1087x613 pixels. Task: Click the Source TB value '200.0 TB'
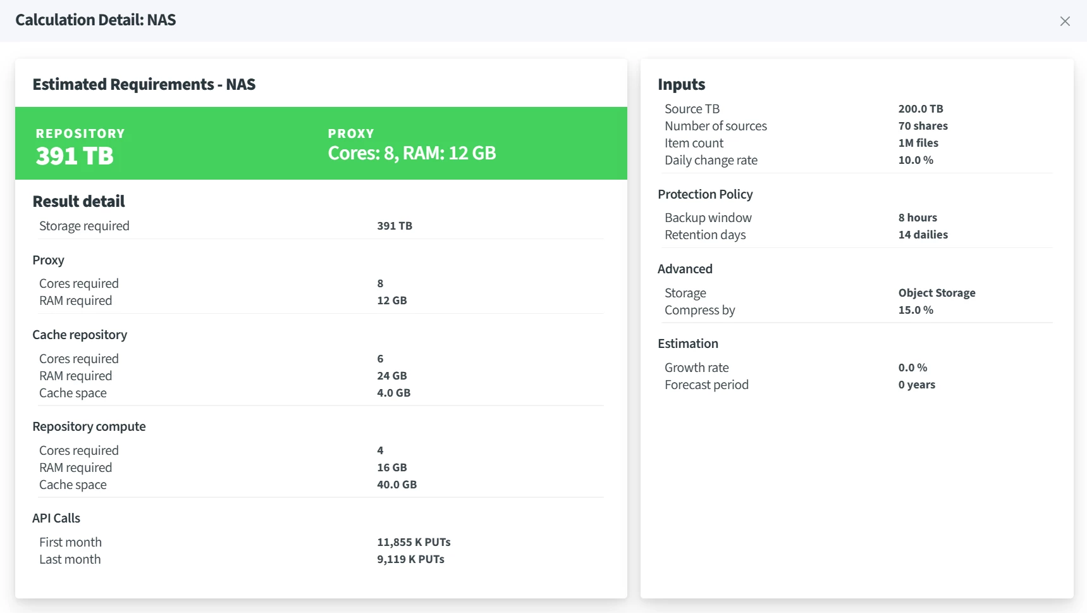[921, 109]
